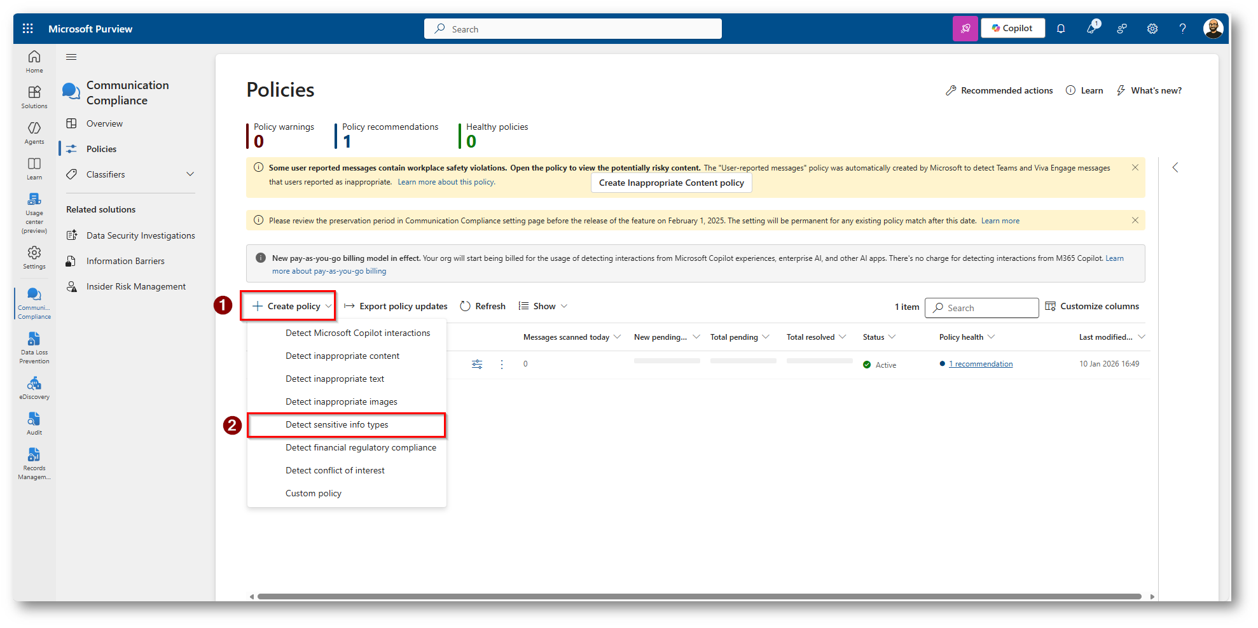Image resolution: width=1258 pixels, height=628 pixels.
Task: Click the Agents icon in left rail
Action: pyautogui.click(x=34, y=132)
